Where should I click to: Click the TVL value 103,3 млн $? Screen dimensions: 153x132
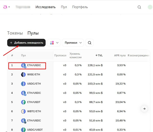tap(95, 84)
